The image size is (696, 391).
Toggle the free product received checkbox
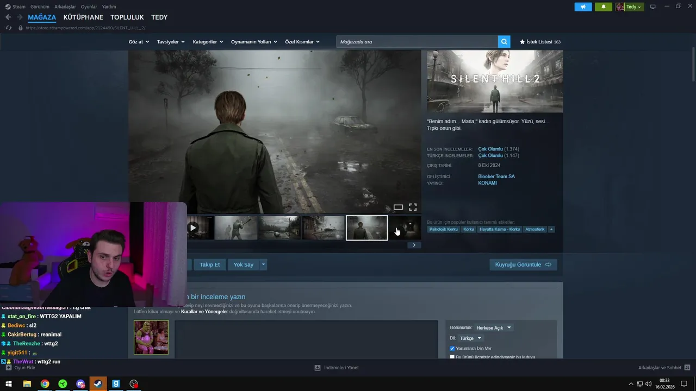(452, 357)
